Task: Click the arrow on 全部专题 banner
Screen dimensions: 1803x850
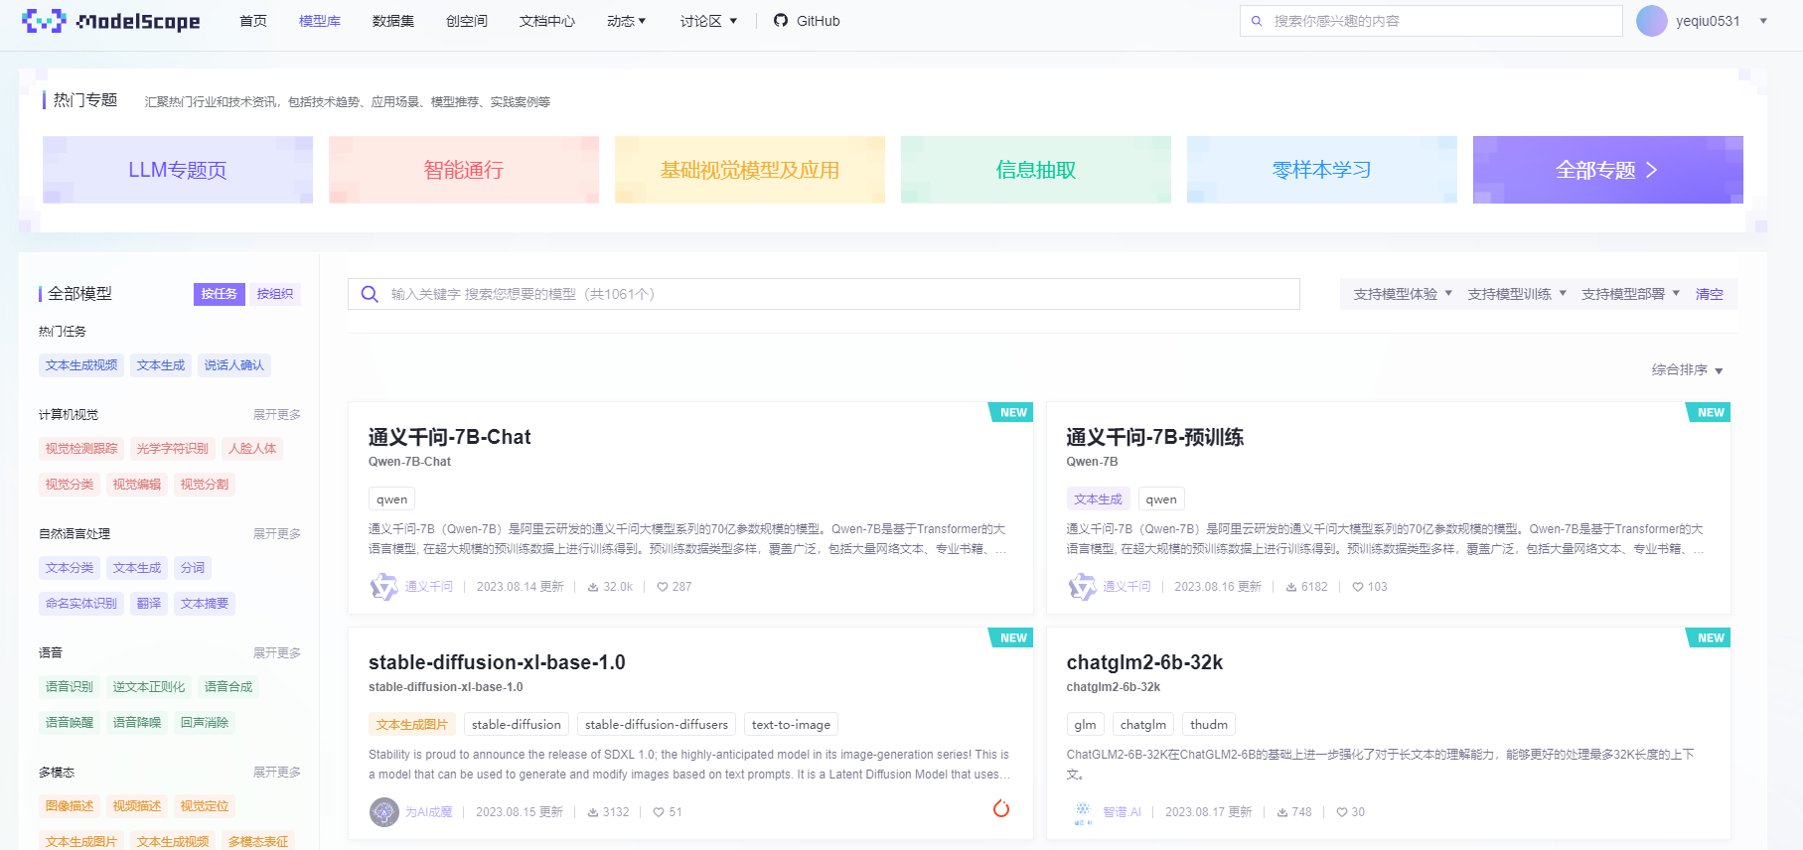Action: pyautogui.click(x=1652, y=170)
